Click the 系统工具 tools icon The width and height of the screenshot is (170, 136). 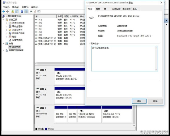pyautogui.click(x=7, y=20)
